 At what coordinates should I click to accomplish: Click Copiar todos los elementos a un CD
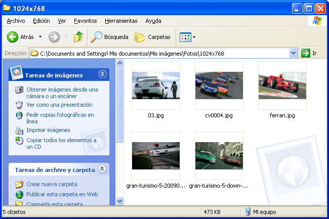61,144
